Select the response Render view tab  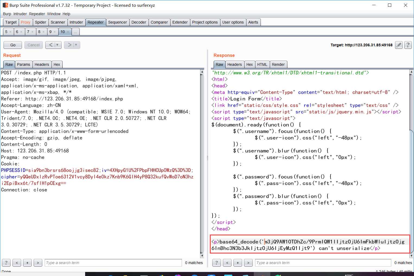click(x=278, y=64)
